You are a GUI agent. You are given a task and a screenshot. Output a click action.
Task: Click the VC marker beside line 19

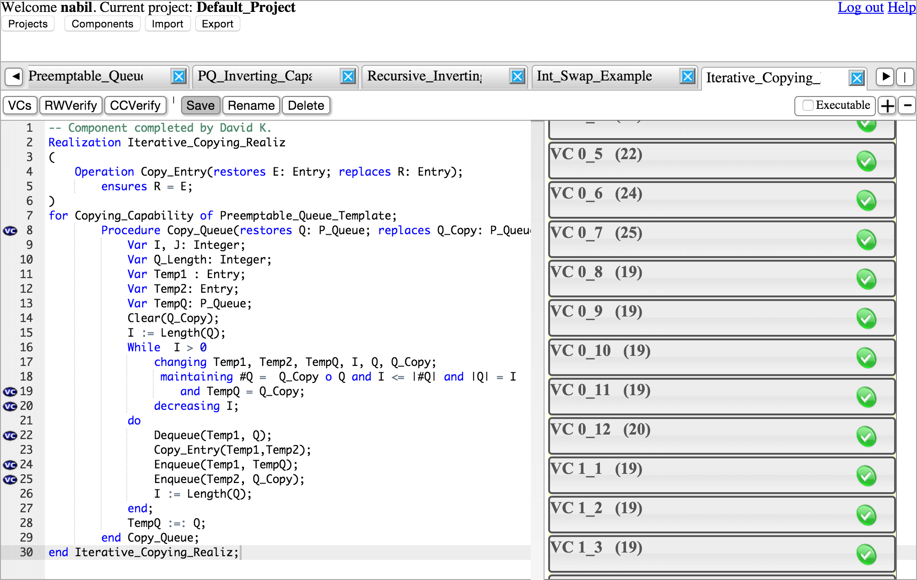(10, 392)
